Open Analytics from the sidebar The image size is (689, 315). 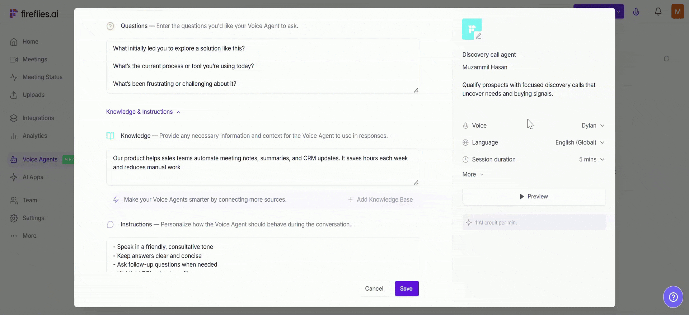coord(13,136)
